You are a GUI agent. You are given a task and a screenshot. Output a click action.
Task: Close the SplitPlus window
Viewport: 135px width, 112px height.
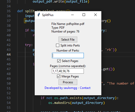click(95, 15)
